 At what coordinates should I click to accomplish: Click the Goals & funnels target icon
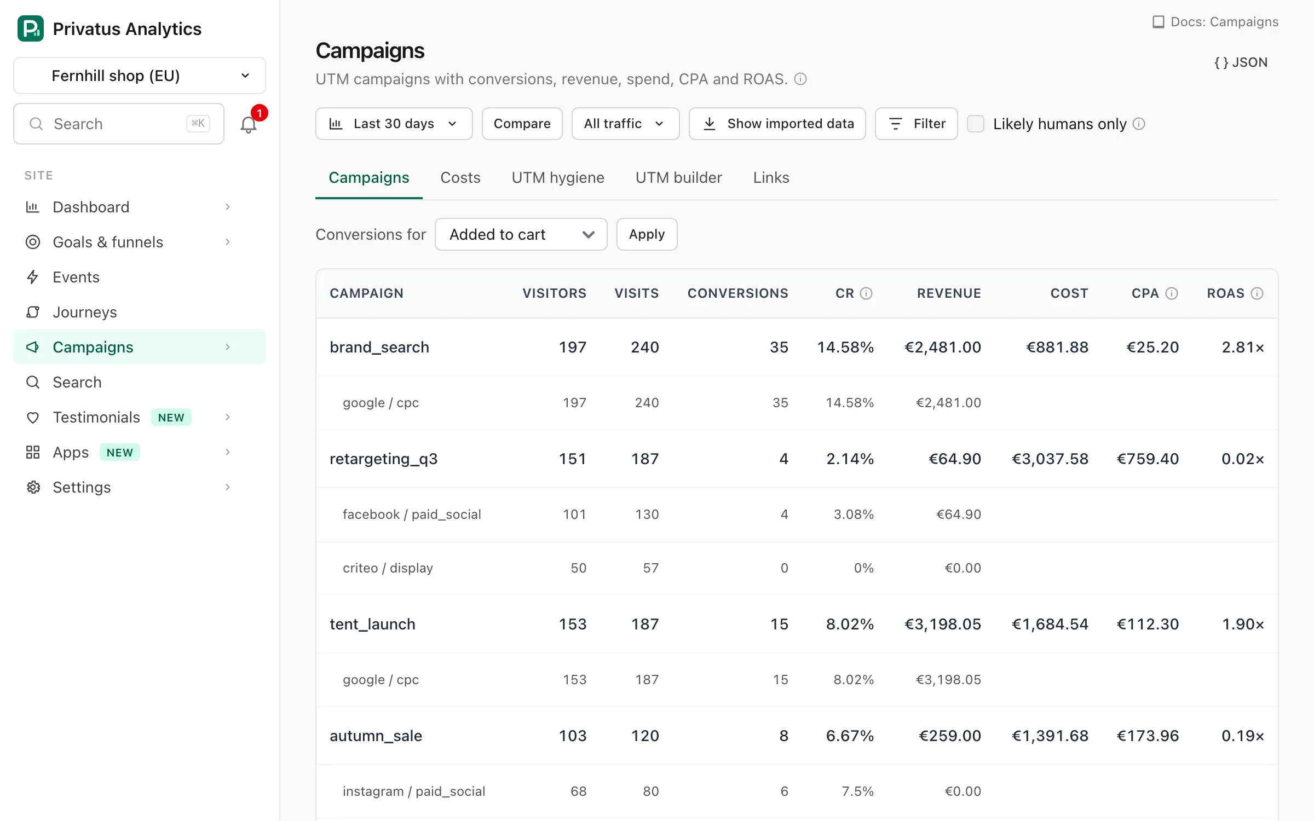click(33, 242)
